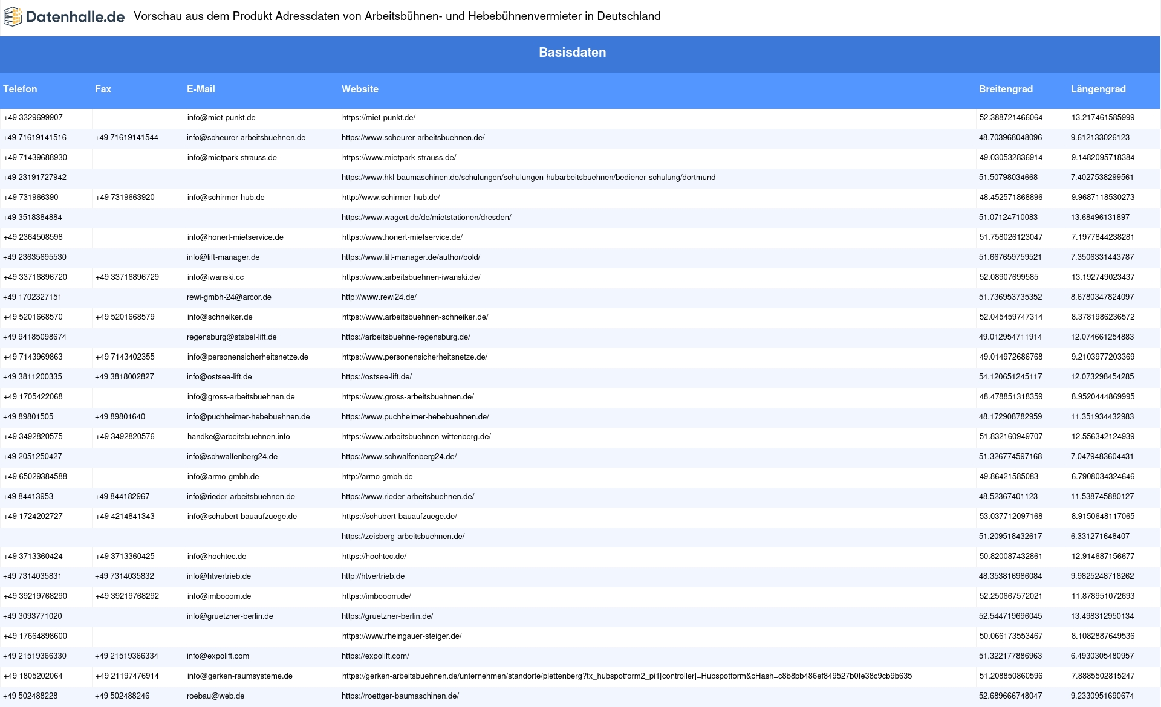Select longitude value 9.9687118530273

coord(1103,198)
